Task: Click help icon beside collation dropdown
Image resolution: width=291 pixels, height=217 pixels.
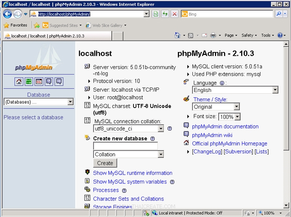Action: (x=170, y=128)
